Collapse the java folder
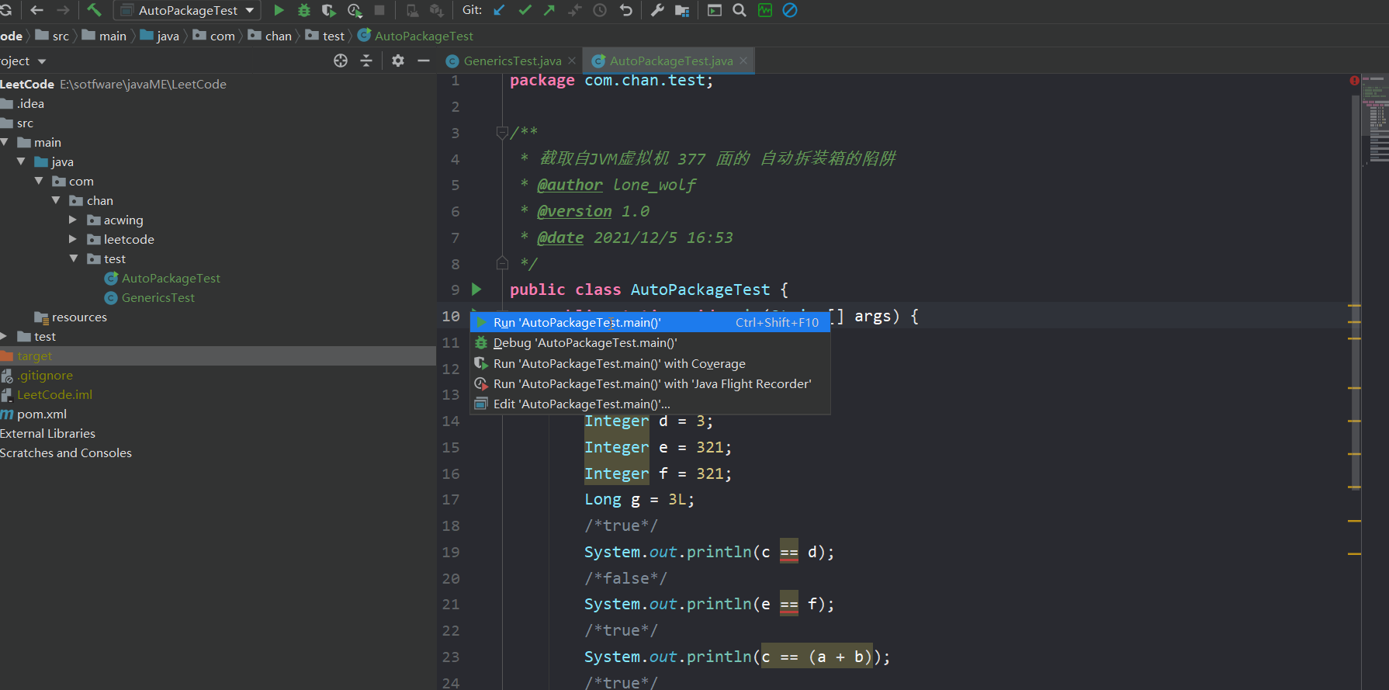Image resolution: width=1389 pixels, height=690 pixels. pyautogui.click(x=21, y=161)
